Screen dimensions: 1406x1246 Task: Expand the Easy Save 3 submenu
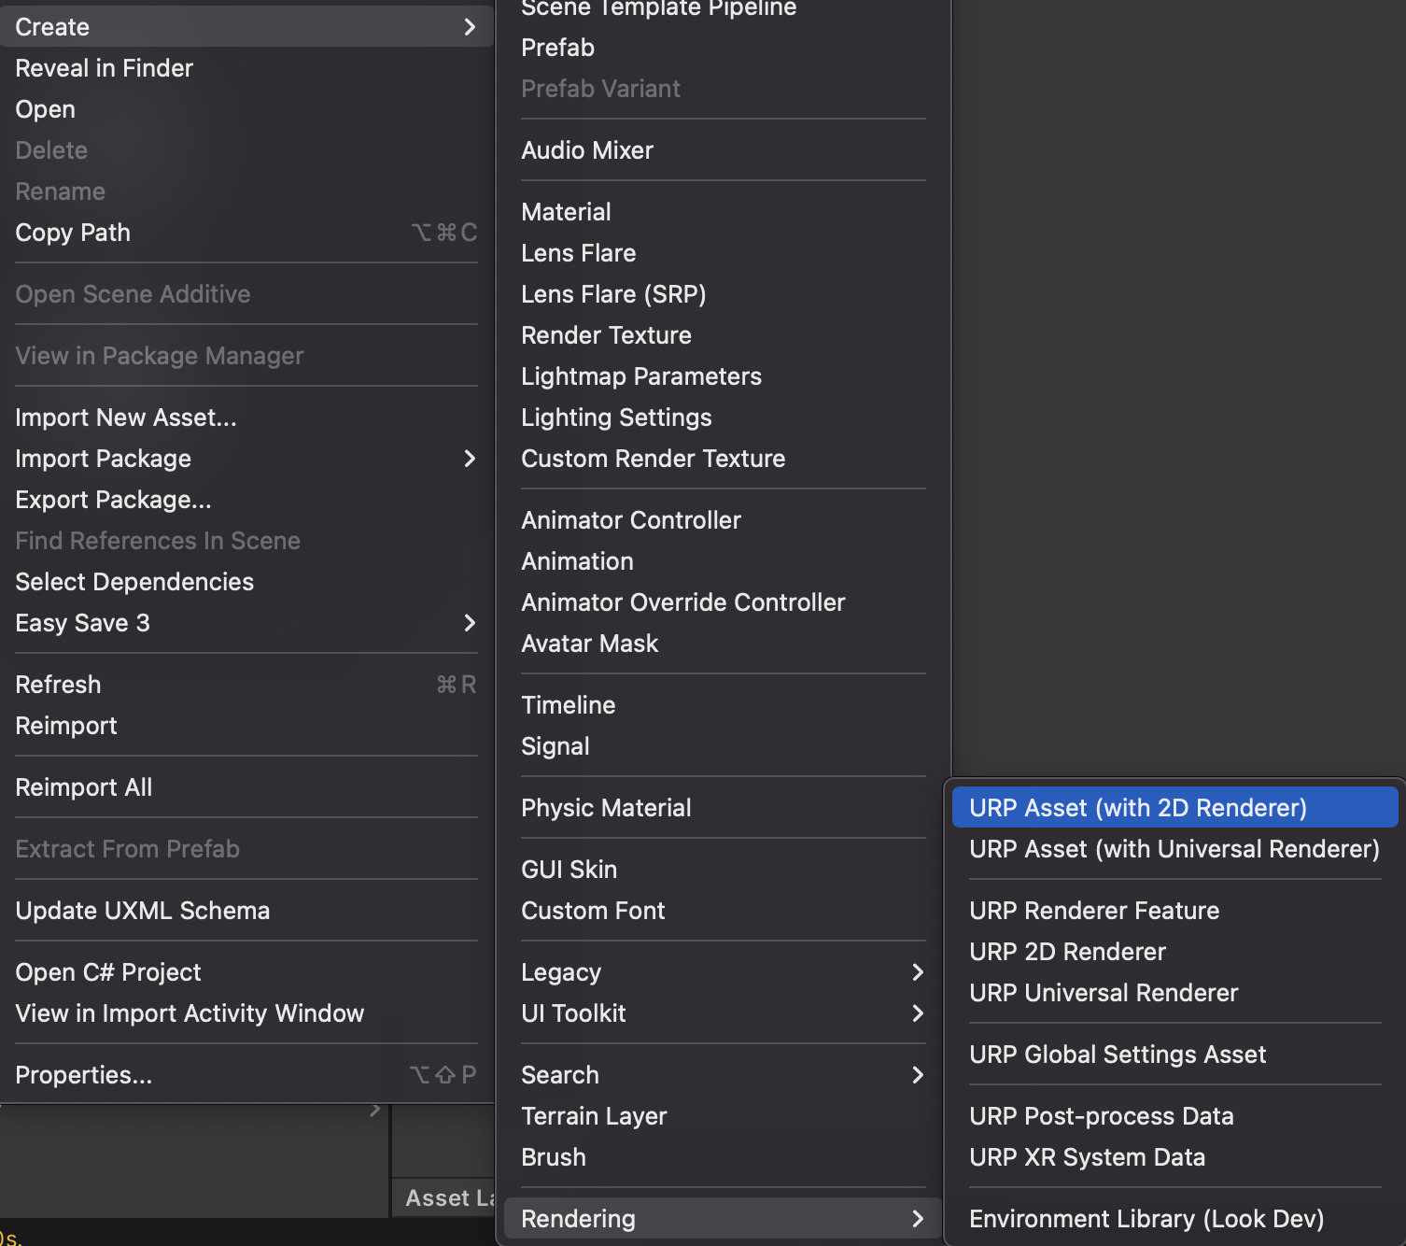coord(82,623)
